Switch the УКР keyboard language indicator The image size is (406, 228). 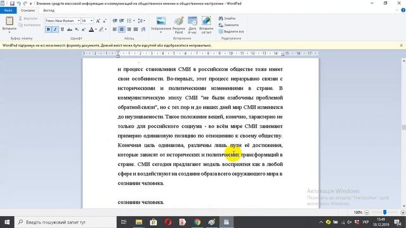point(365,222)
